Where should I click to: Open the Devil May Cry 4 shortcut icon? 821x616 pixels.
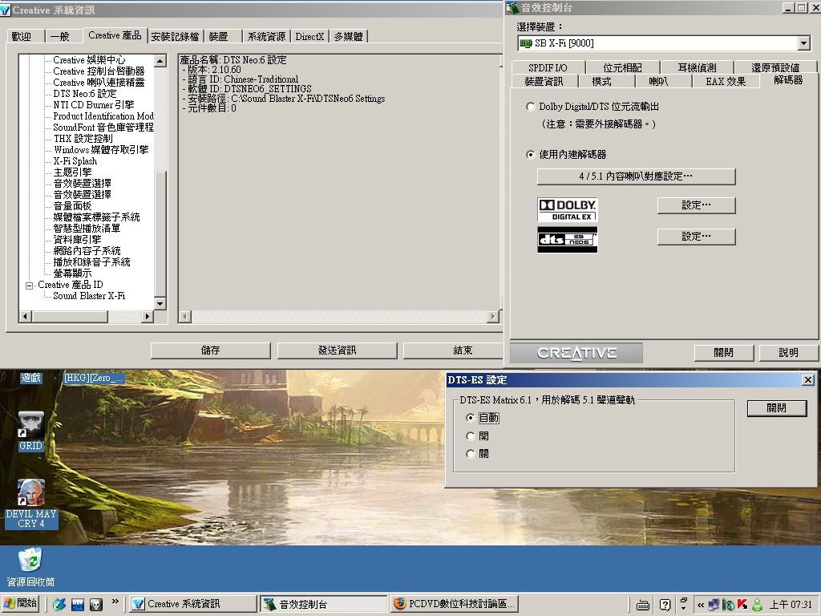[x=31, y=493]
